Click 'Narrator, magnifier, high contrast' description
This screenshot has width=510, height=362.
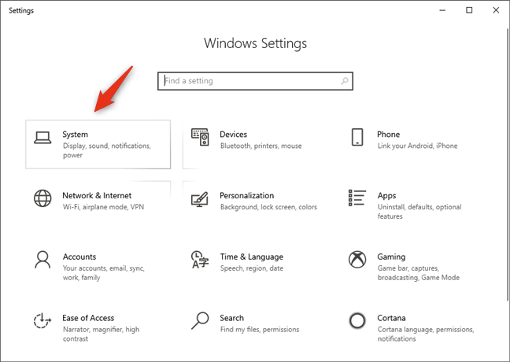(x=101, y=334)
